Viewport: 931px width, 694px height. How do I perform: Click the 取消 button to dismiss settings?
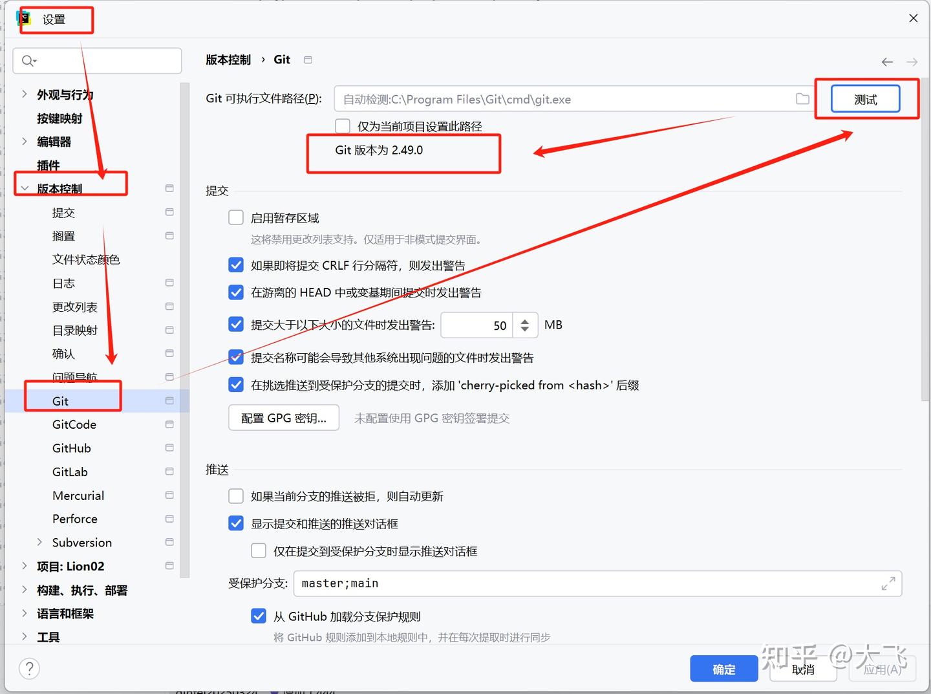coord(803,668)
